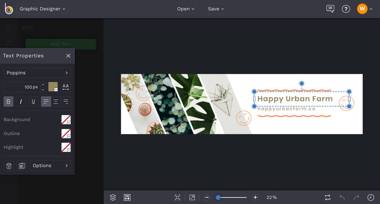
Task: Duplicate the text layer icon
Action: point(22,166)
